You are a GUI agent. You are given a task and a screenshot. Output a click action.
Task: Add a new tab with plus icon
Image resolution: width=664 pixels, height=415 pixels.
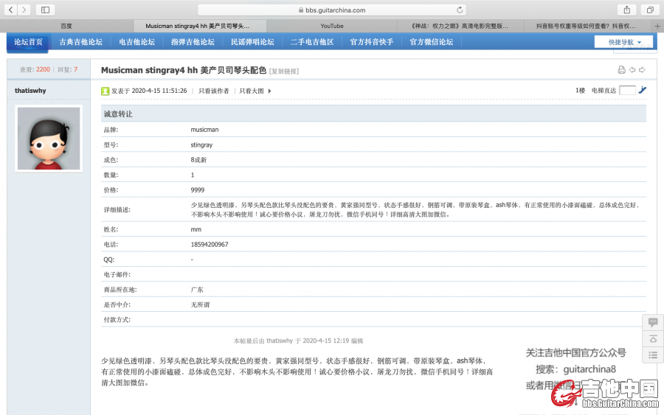(657, 26)
